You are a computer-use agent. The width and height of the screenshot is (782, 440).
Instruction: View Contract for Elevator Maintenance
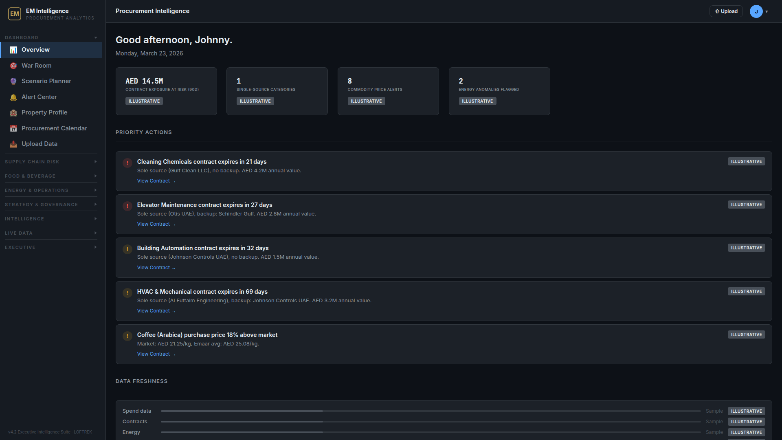click(156, 224)
